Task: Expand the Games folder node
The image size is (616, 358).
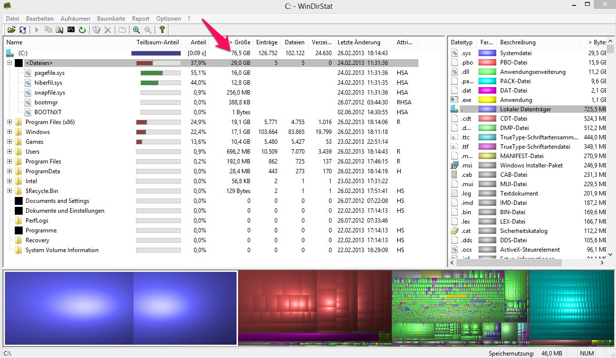Action: coord(9,141)
